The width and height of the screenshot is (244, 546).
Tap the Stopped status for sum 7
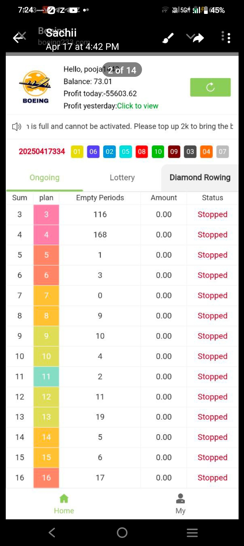pyautogui.click(x=212, y=296)
